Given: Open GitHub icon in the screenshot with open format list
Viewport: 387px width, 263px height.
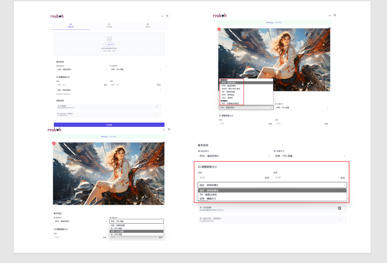Looking at the screenshot, I should point(335,15).
